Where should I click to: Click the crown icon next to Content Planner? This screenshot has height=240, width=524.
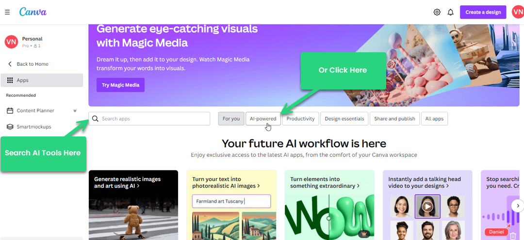pyautogui.click(x=75, y=111)
